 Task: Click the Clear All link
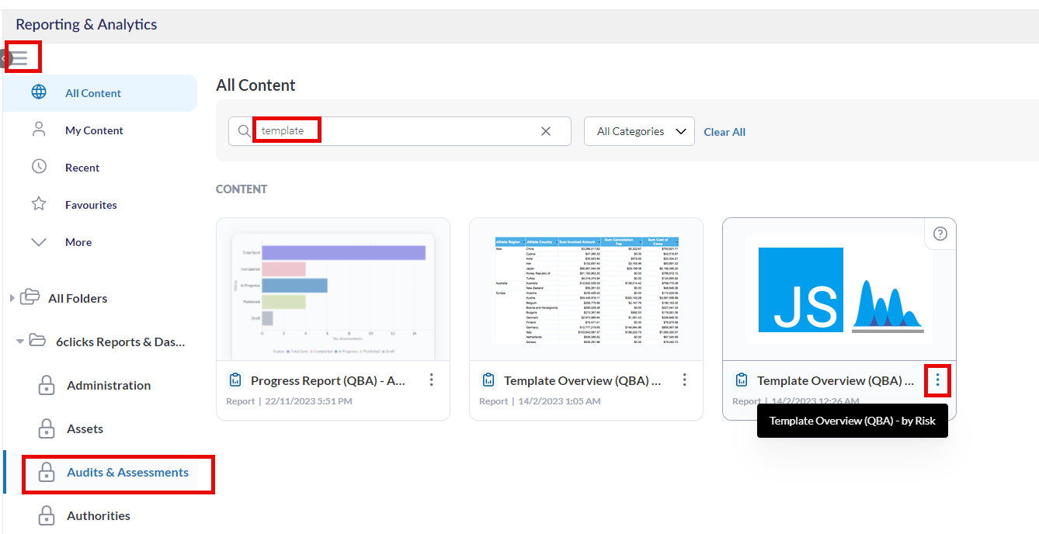tap(724, 132)
